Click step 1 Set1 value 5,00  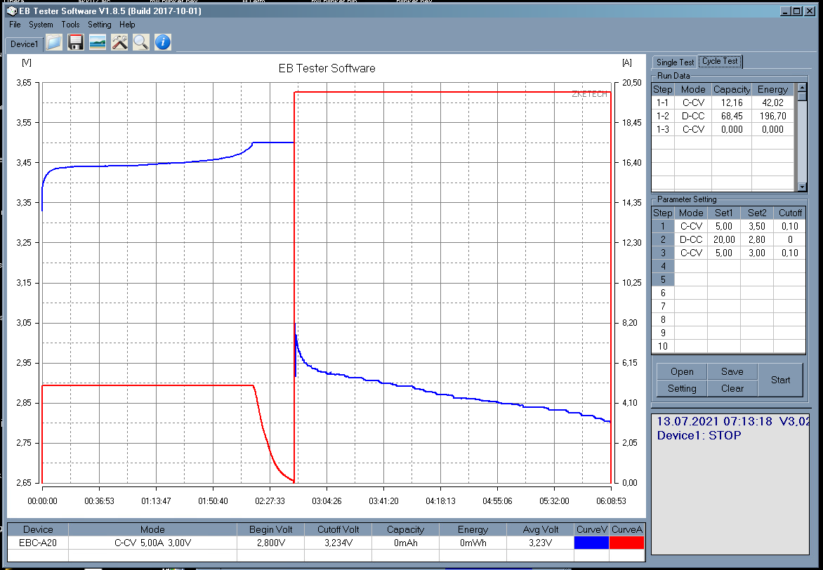pyautogui.click(x=724, y=226)
